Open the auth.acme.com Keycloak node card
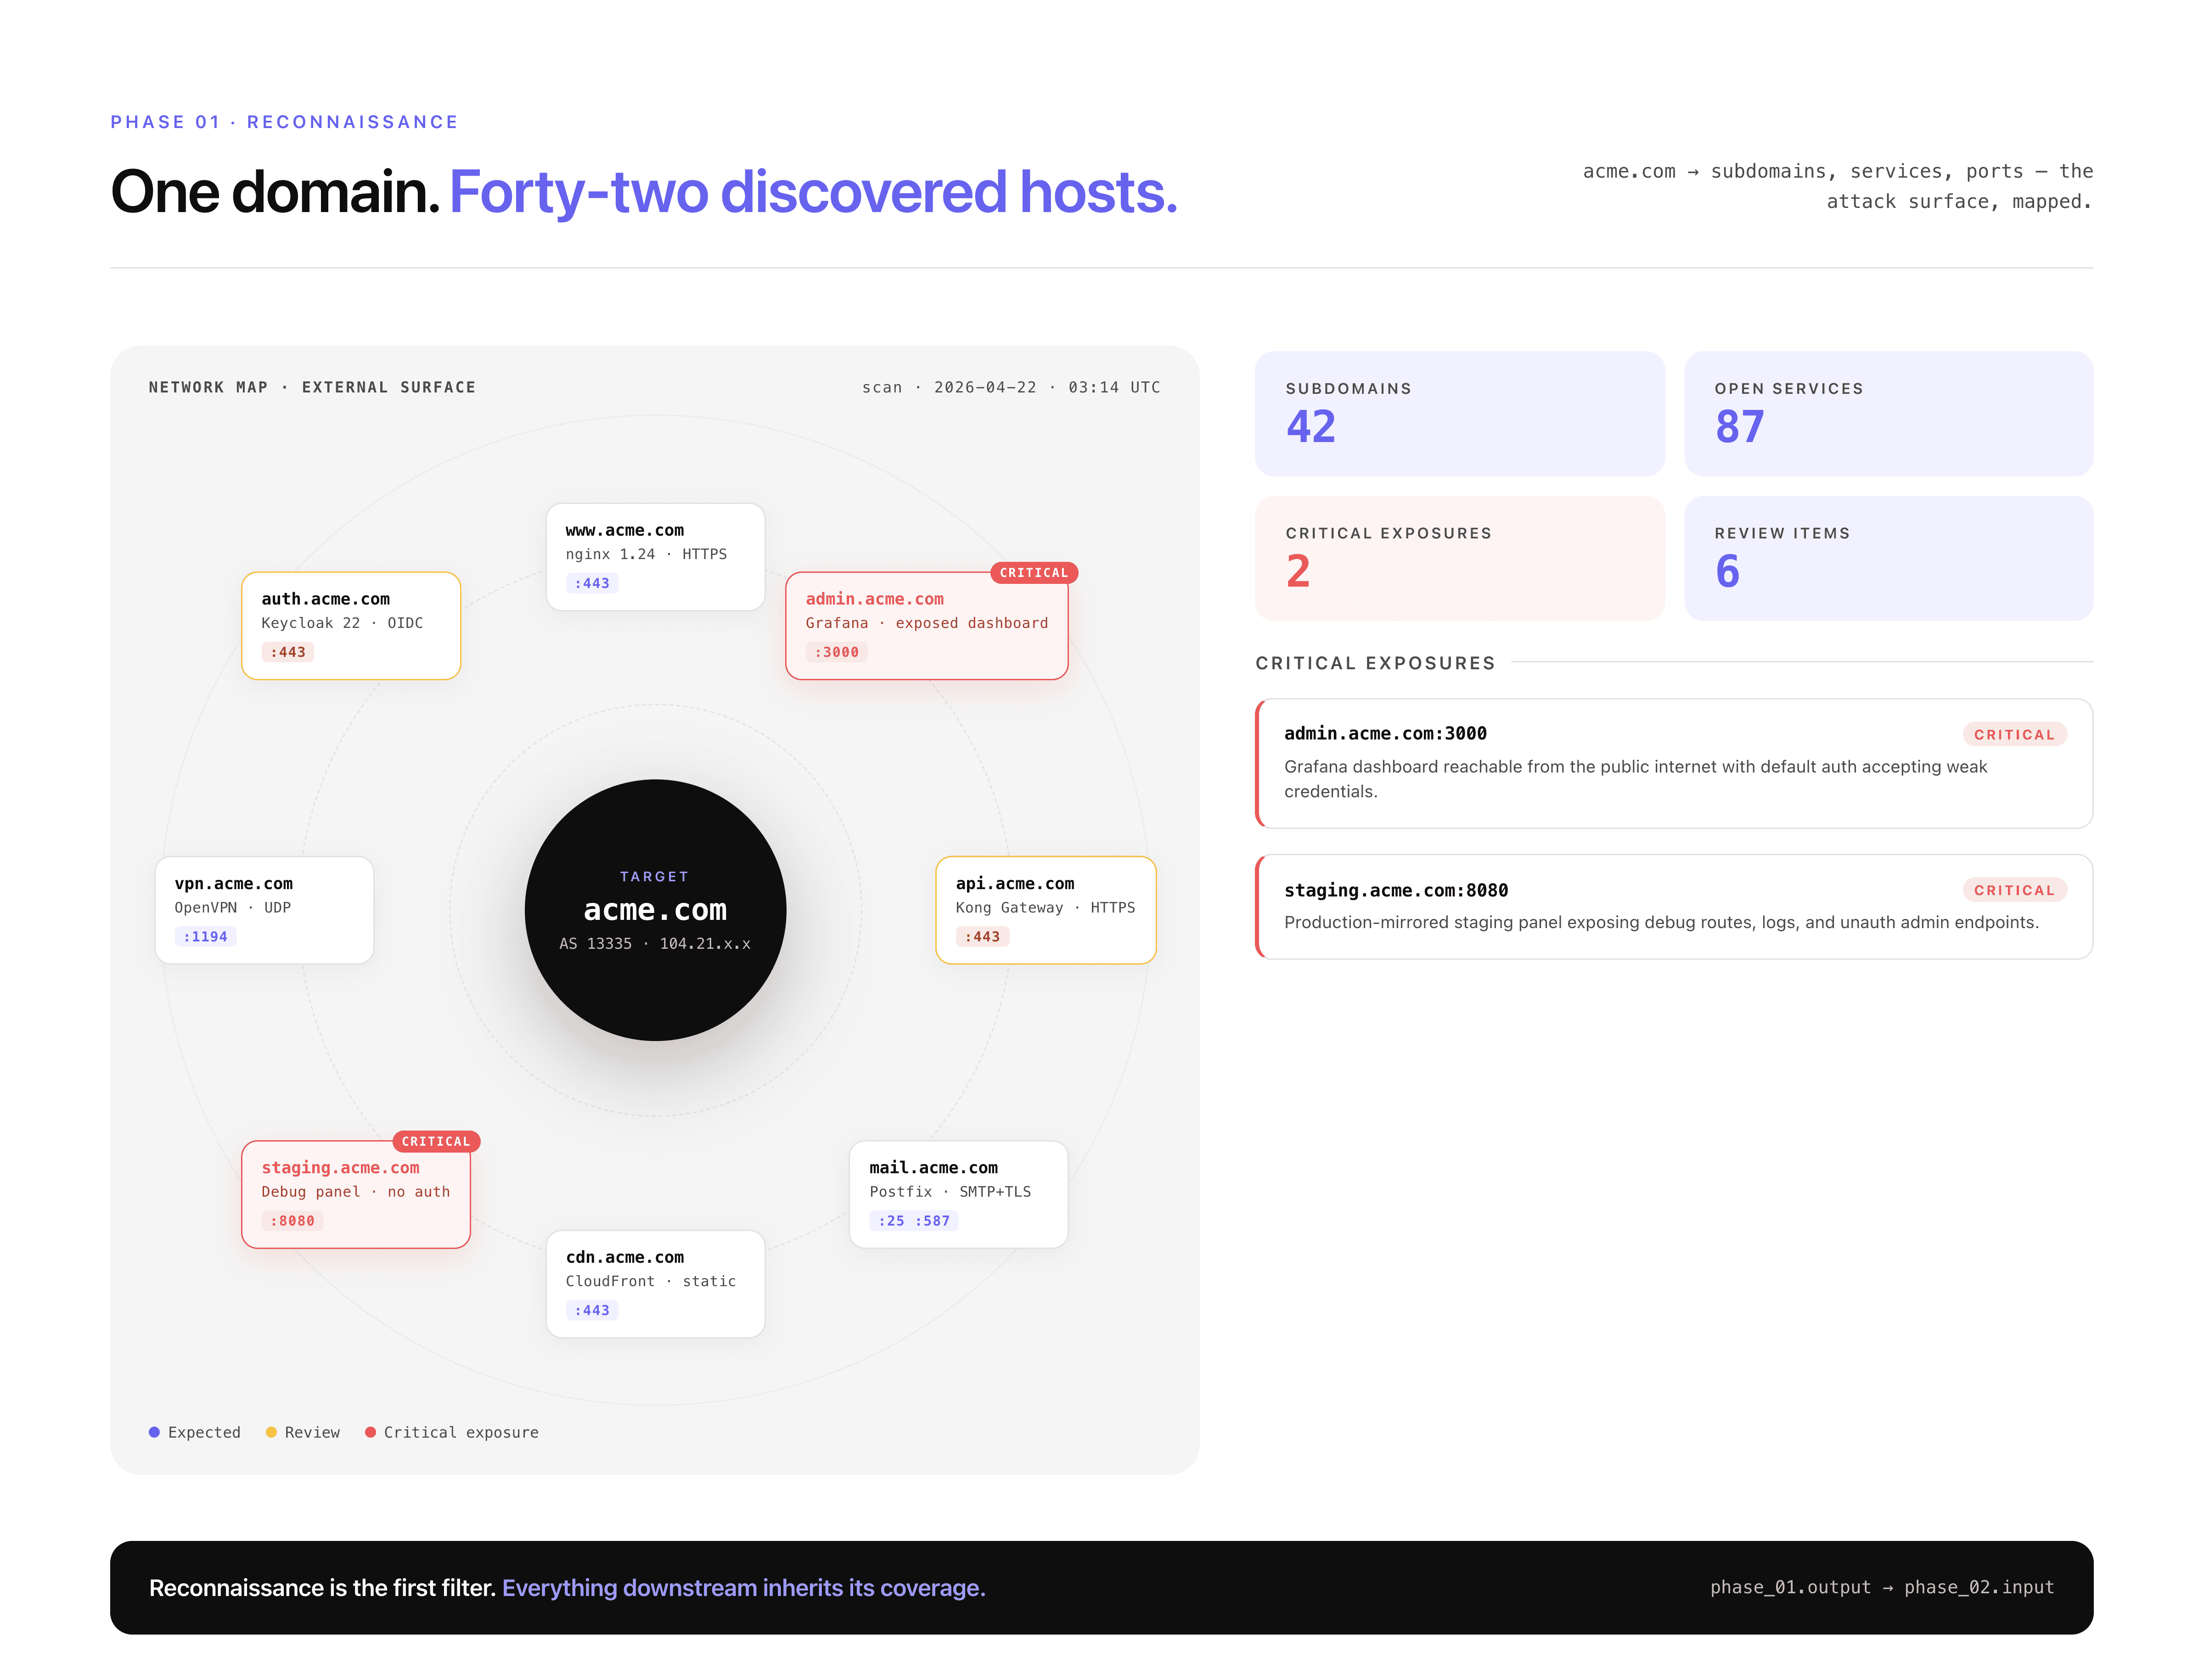The width and height of the screenshot is (2204, 1680). (x=350, y=625)
